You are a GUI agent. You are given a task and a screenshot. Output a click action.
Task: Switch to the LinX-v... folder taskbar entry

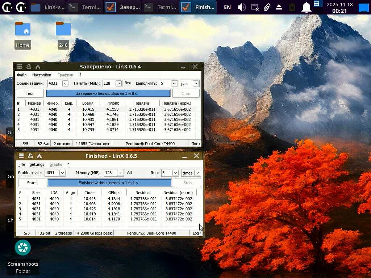pyautogui.click(x=47, y=7)
